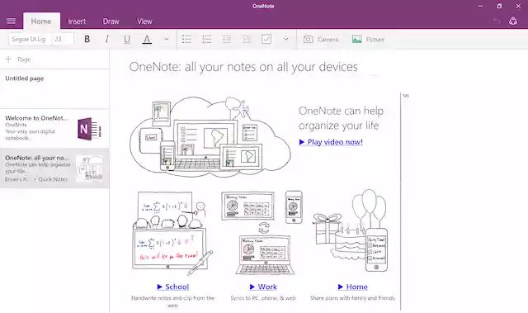Toggle Bold formatting
This screenshot has width=528, height=313.
(x=87, y=39)
